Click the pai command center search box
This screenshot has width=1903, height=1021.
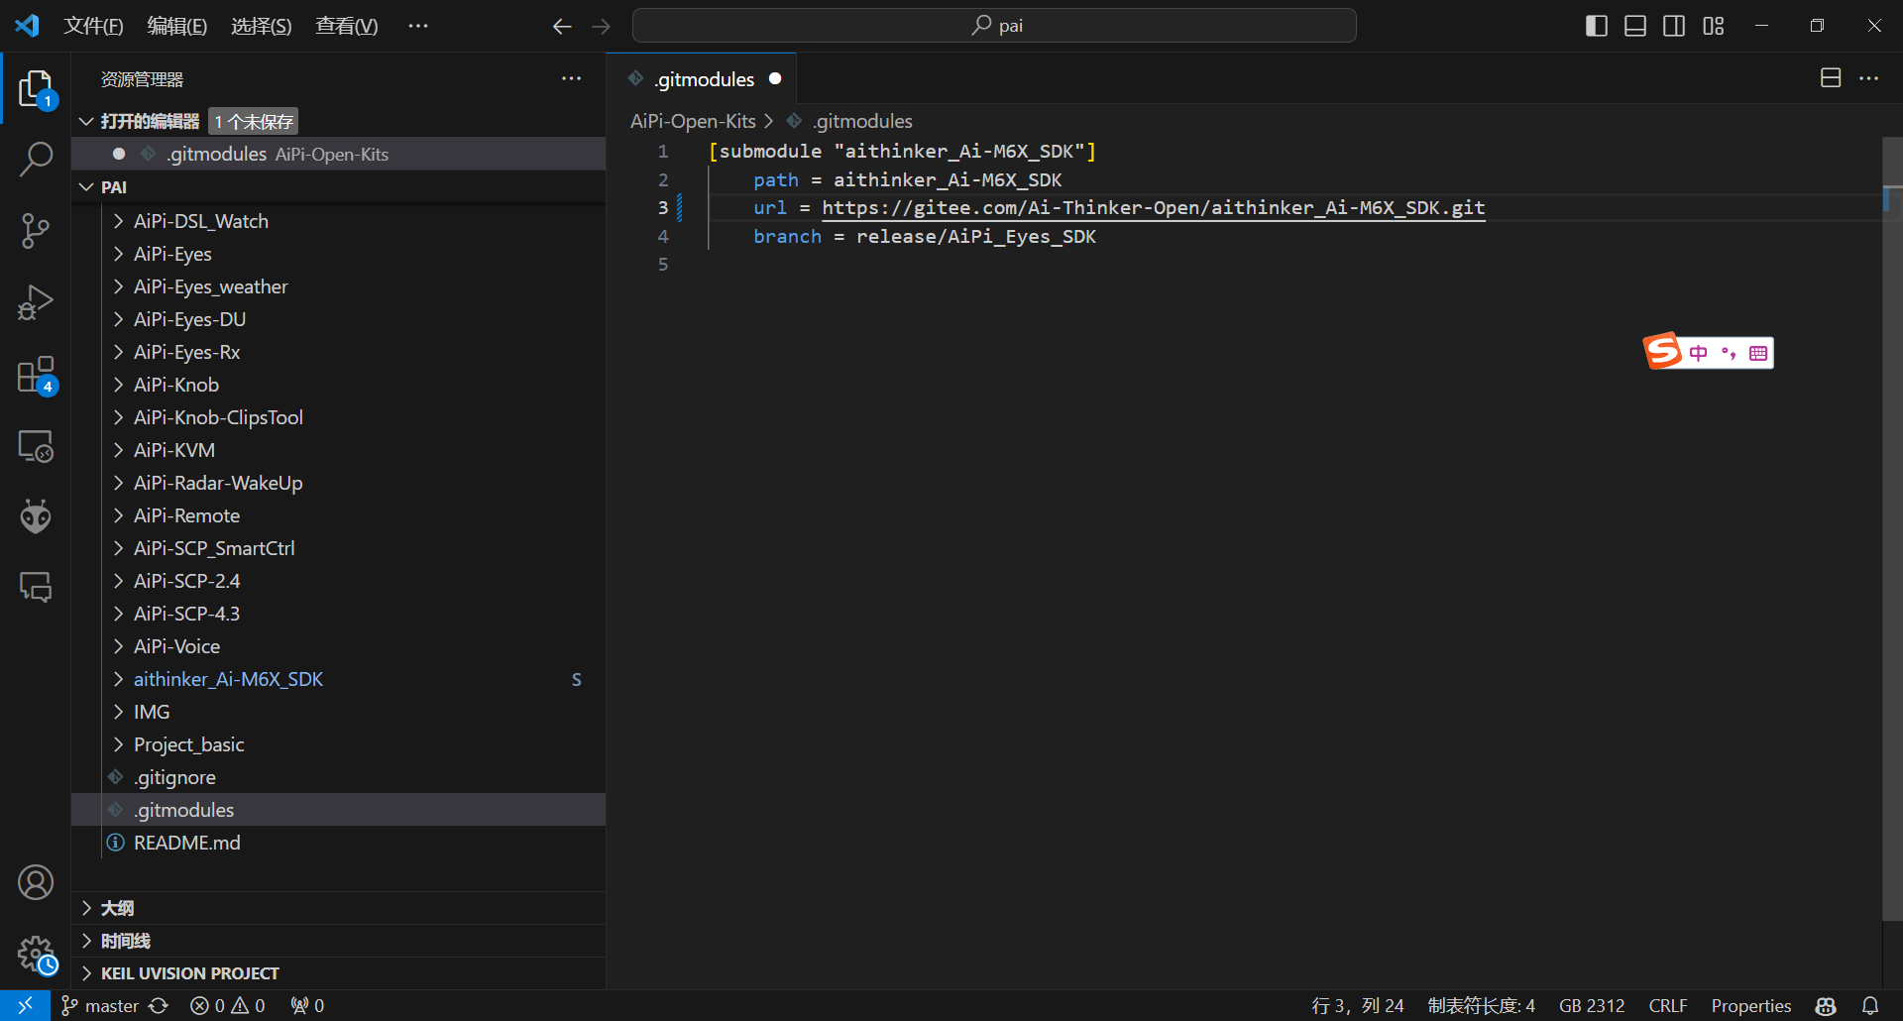click(994, 26)
